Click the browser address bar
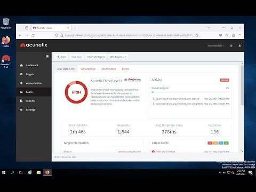Image resolution: width=256 pixels, height=192 pixels. coord(127,35)
